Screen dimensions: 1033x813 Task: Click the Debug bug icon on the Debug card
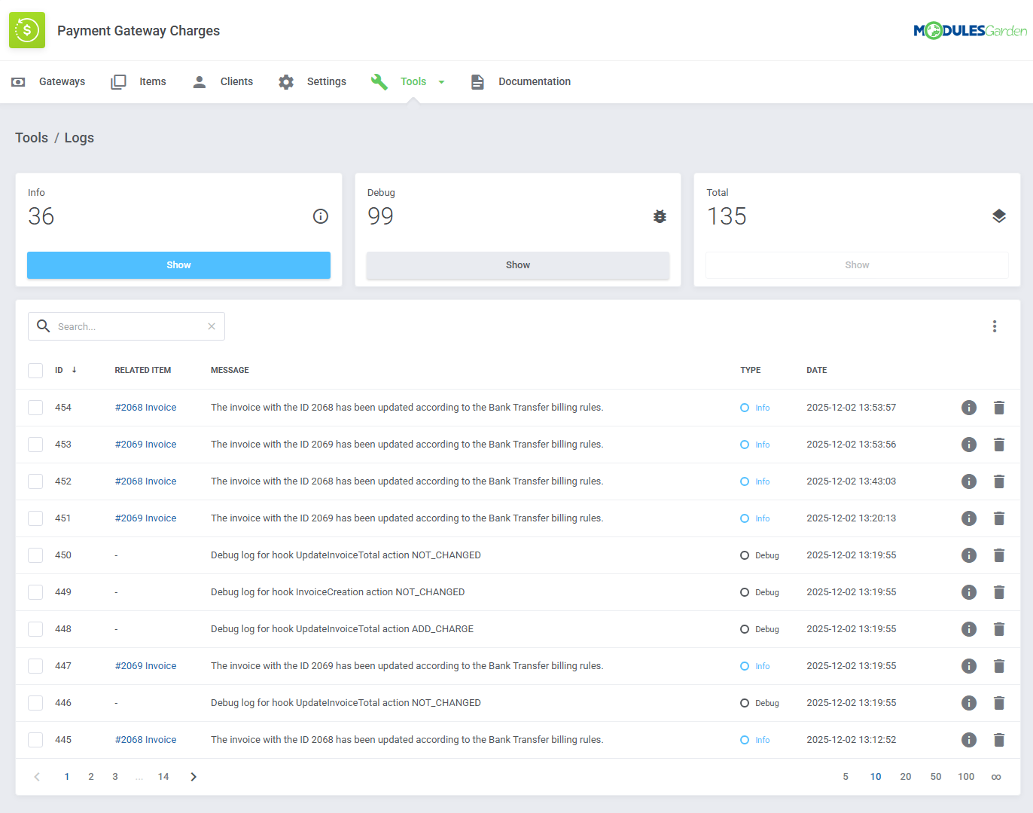[660, 215]
